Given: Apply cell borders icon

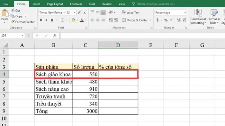Looking at the screenshot, I should click(x=62, y=20).
